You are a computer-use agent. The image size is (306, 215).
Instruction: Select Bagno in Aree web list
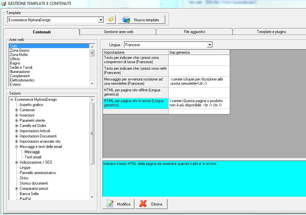pyautogui.click(x=49, y=63)
